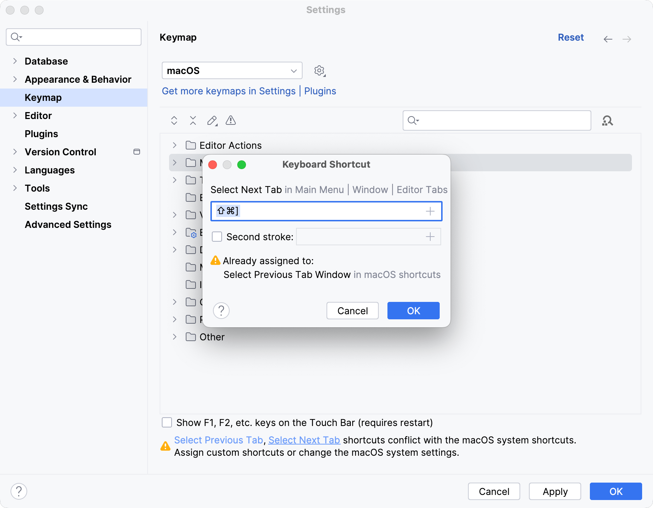
Task: Select Plugins in the settings sidebar
Action: coord(41,134)
